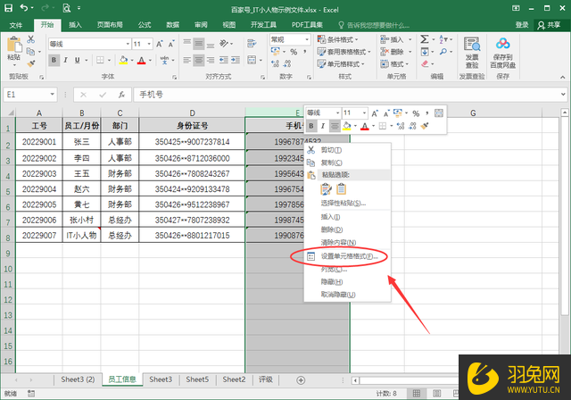This screenshot has width=571, height=400.
Task: Open 条件格式 conditional formatting menu
Action: point(338,39)
